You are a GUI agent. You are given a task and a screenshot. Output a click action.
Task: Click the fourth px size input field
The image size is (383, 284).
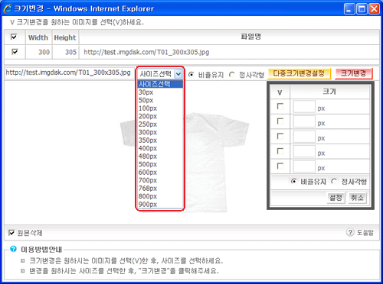[304, 151]
